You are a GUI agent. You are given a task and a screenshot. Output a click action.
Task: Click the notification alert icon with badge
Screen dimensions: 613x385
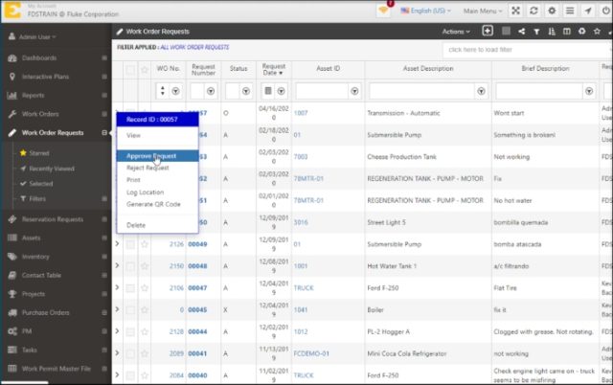(383, 11)
